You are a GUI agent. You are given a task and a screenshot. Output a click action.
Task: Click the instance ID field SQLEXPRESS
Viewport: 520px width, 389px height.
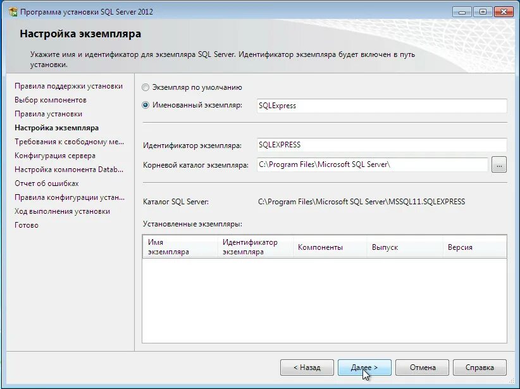pos(381,145)
